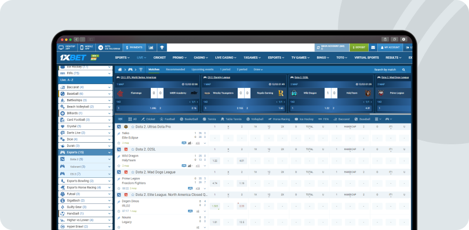Star the Degen Dinos vs IRLD2 match
Viewport: 469px width, 230px height.
[119, 211]
